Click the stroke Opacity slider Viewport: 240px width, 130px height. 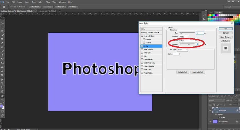[187, 44]
